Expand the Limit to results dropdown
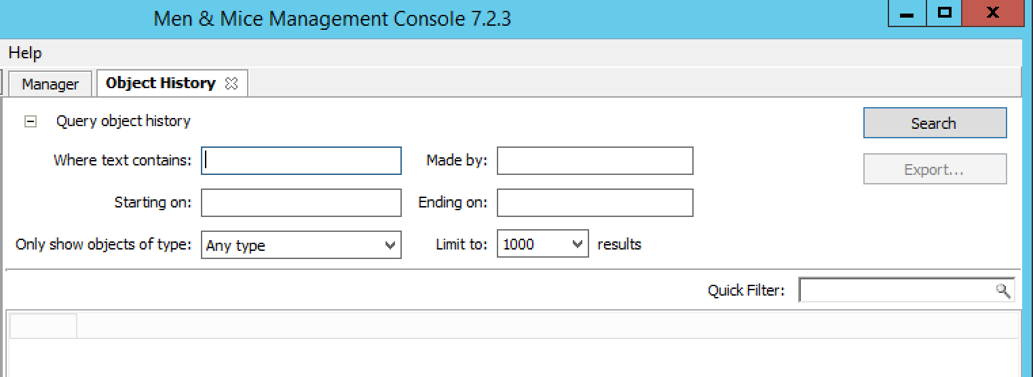Image resolution: width=1033 pixels, height=377 pixels. [x=543, y=245]
